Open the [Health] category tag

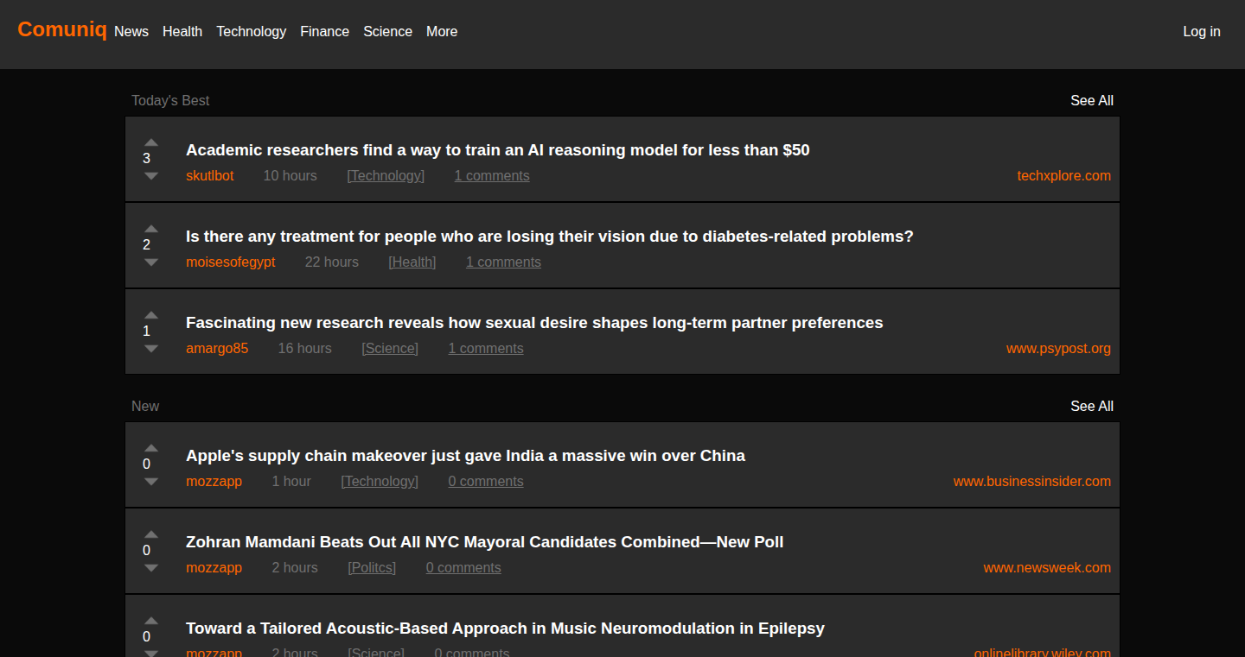pos(412,262)
